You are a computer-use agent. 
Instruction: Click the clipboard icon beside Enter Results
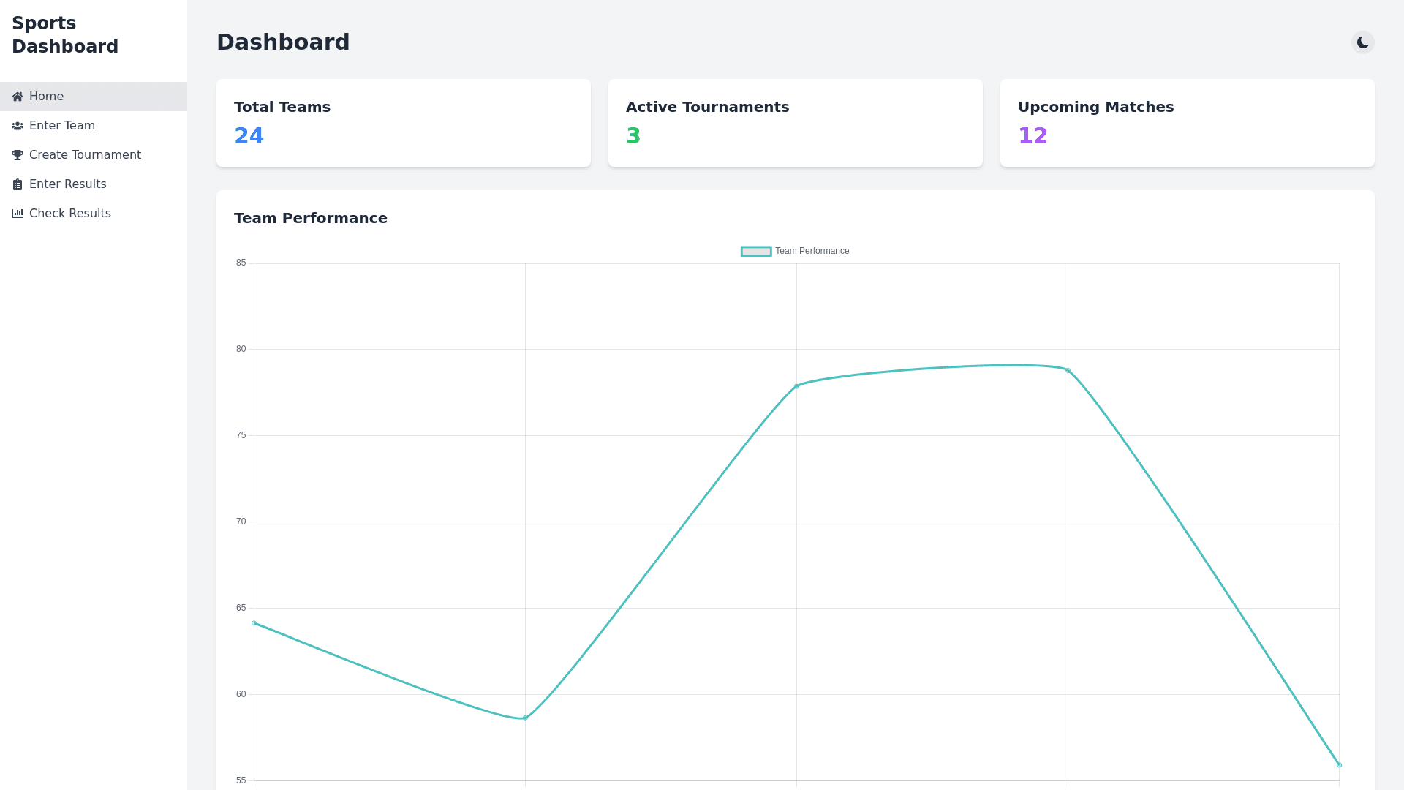click(18, 184)
